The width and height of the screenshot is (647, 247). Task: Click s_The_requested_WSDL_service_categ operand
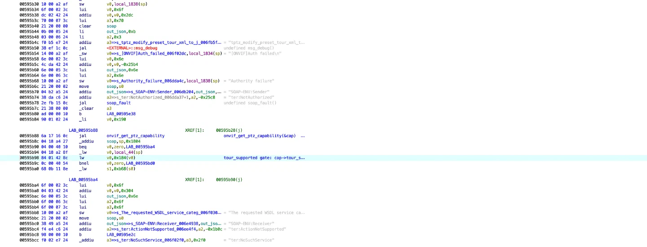[x=168, y=212]
